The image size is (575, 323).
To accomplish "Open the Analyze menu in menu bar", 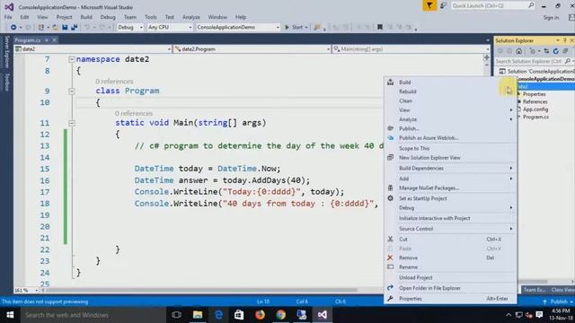I will tap(191, 17).
